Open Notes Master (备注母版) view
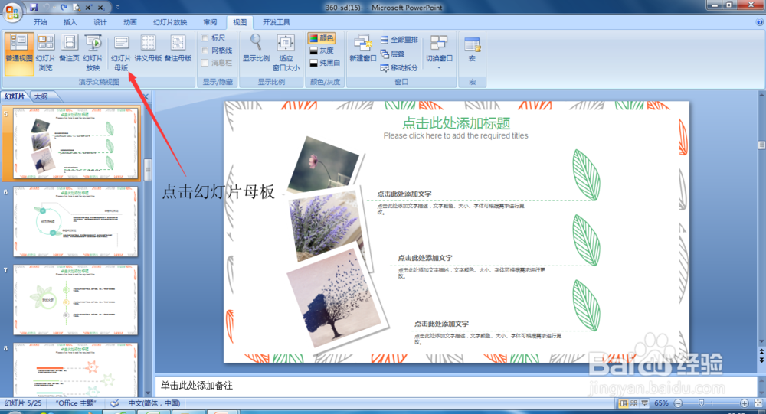The width and height of the screenshot is (766, 414). point(178,48)
